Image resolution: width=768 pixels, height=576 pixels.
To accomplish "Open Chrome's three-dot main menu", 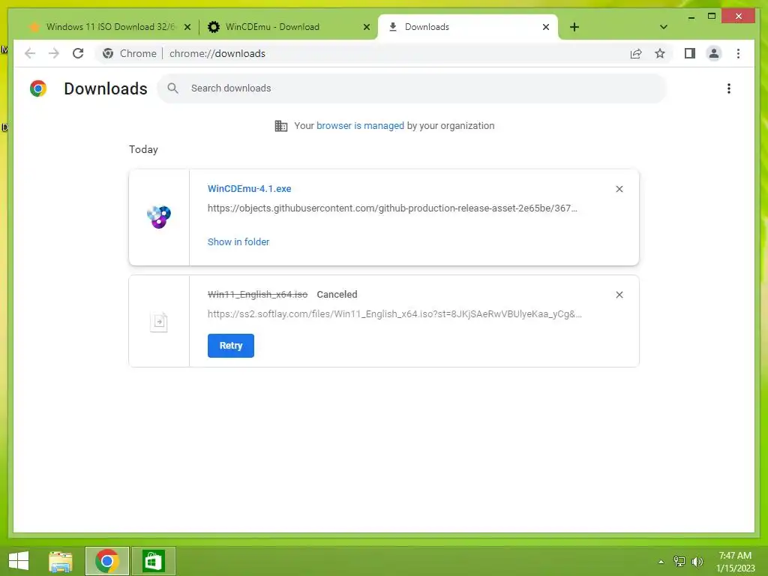I will [x=738, y=53].
